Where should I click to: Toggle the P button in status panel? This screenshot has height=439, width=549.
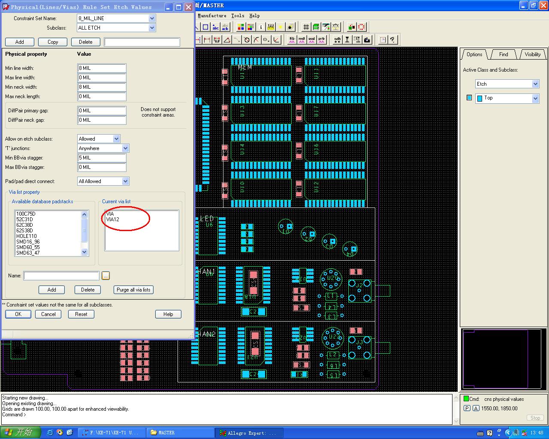coord(468,409)
